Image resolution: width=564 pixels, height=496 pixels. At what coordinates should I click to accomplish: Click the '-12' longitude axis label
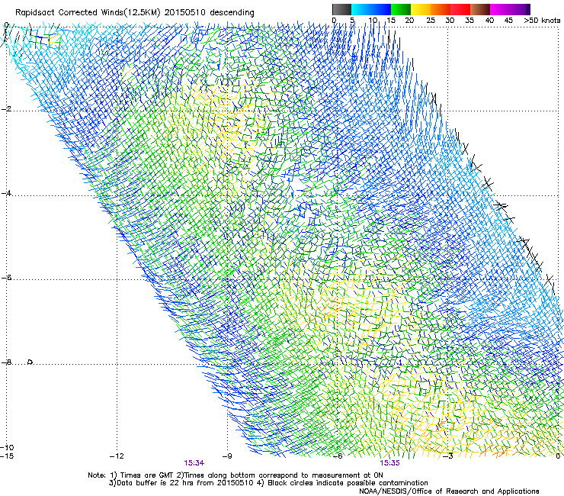pos(117,456)
